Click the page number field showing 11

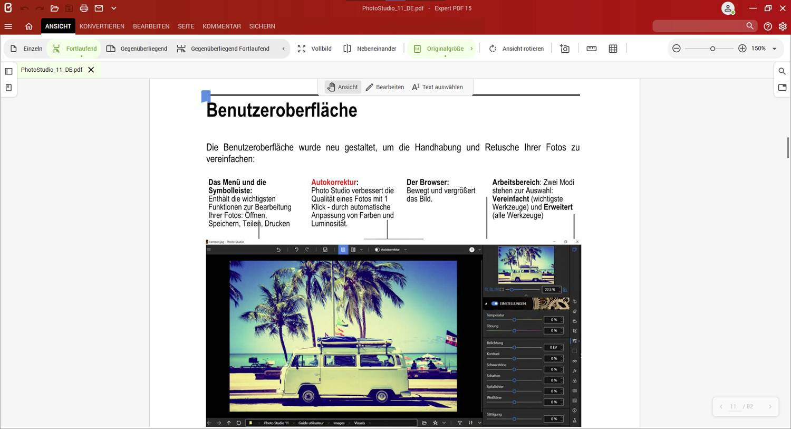tap(733, 406)
